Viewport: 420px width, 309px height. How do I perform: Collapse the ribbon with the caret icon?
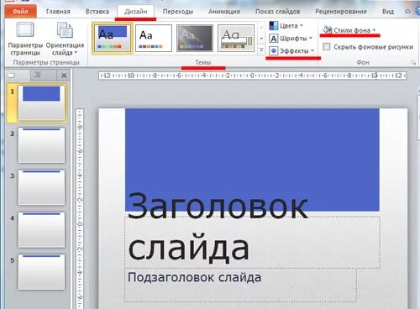(407, 12)
